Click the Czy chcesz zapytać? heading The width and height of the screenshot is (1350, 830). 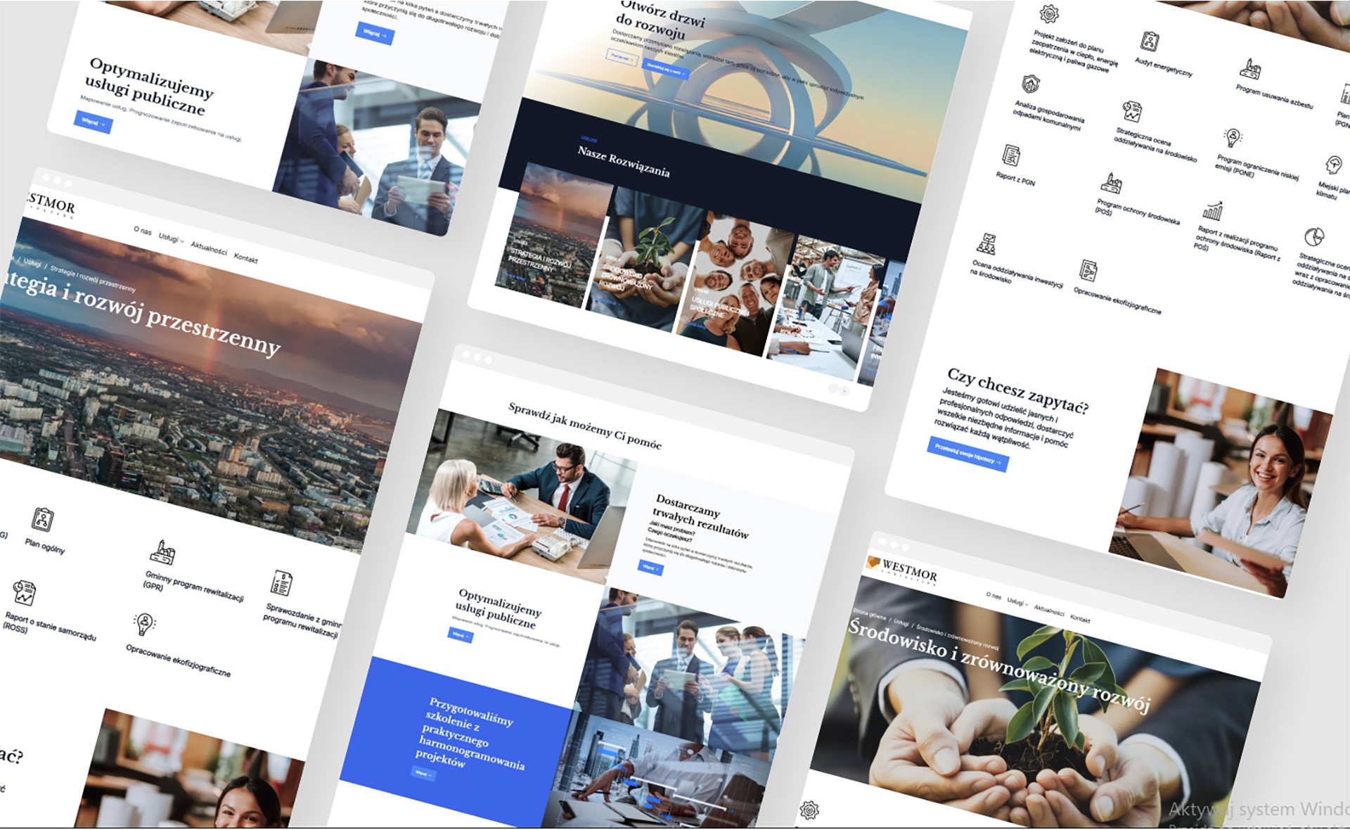coord(1017,390)
